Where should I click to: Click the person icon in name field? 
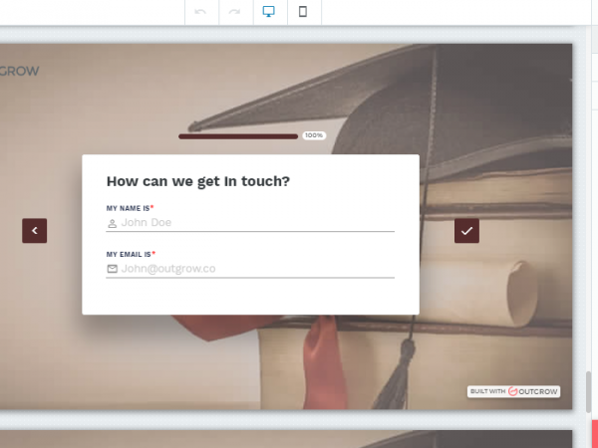pos(113,224)
